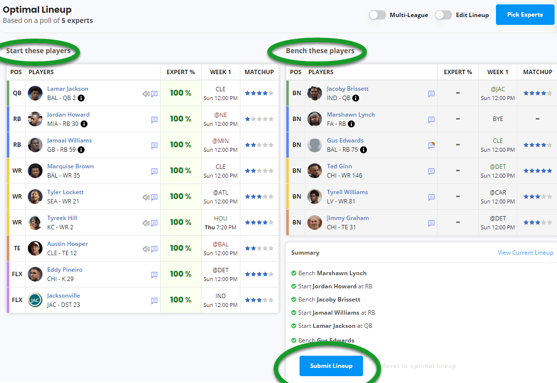
Task: Toggle the Edit Lineup switch
Action: click(443, 15)
